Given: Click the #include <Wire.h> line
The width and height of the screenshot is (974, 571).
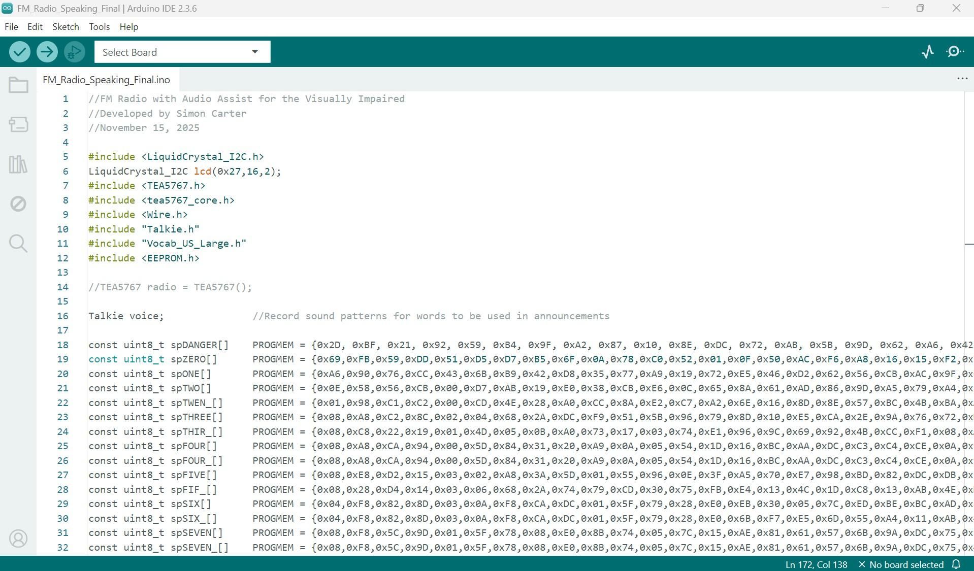Looking at the screenshot, I should [138, 214].
